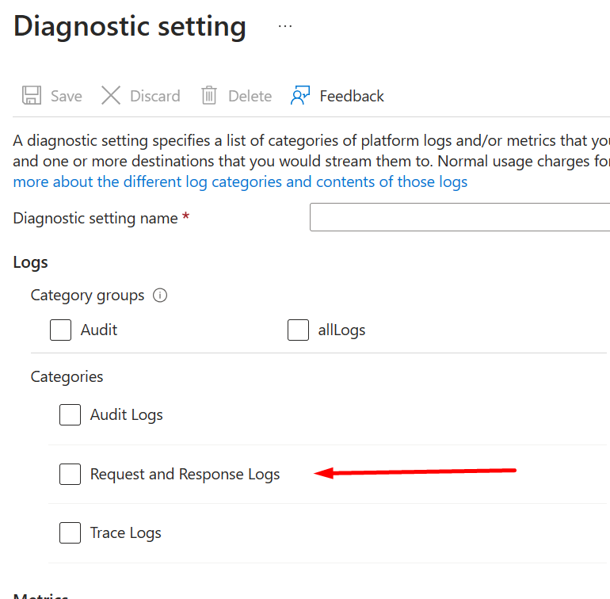
Task: Click the allLogs label text
Action: pos(341,330)
